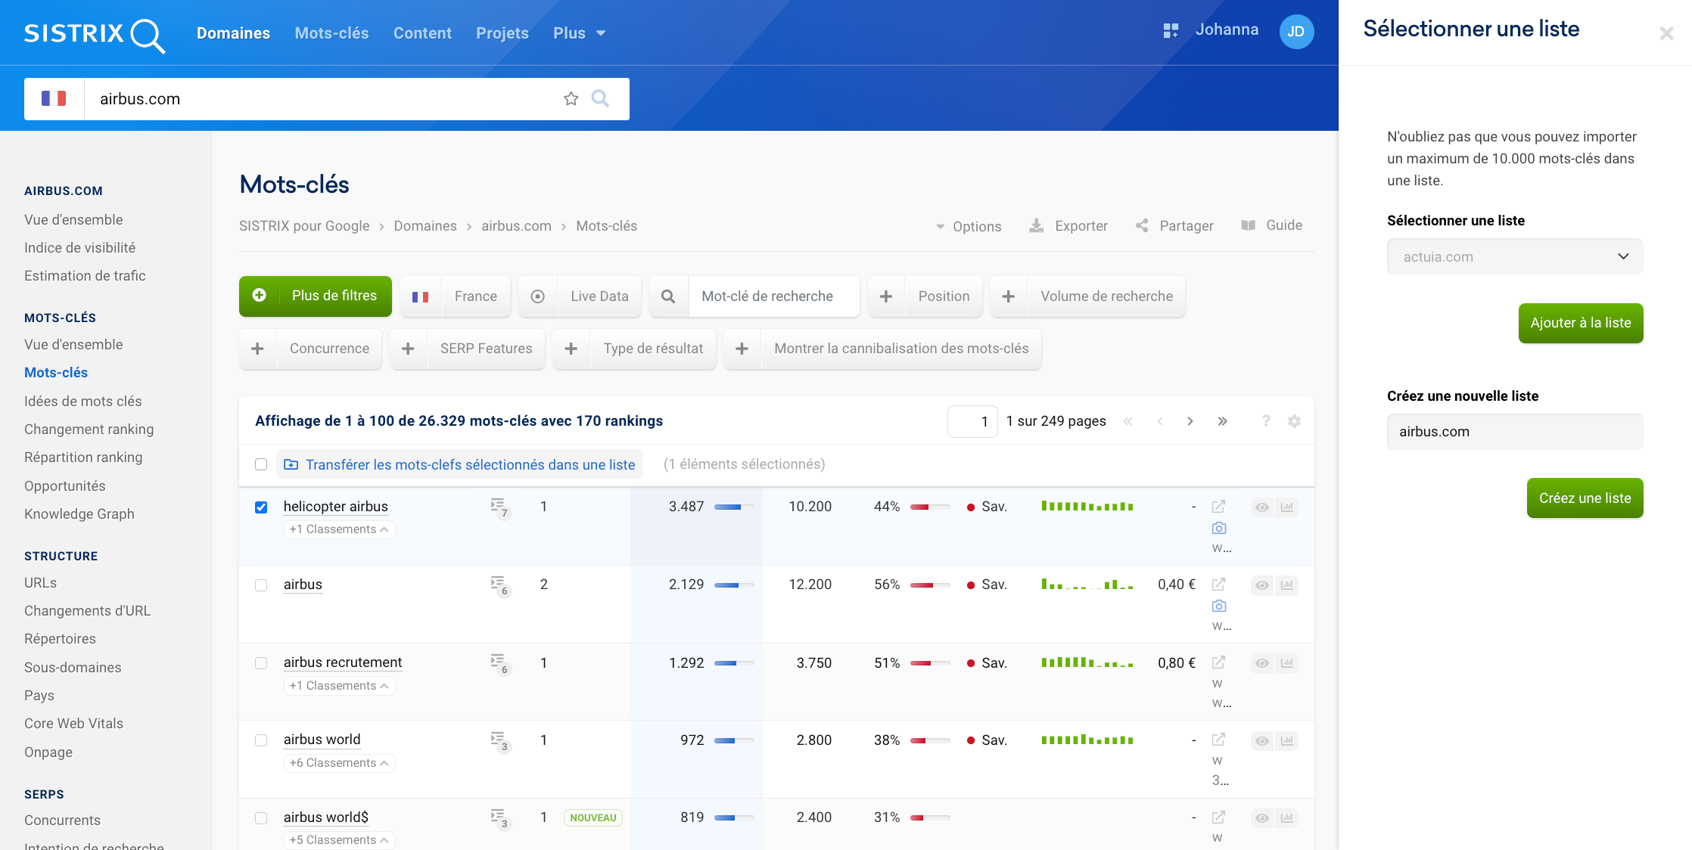Expand the Plus menu in top navigation
Screen dimensions: 1692x850
pos(579,33)
